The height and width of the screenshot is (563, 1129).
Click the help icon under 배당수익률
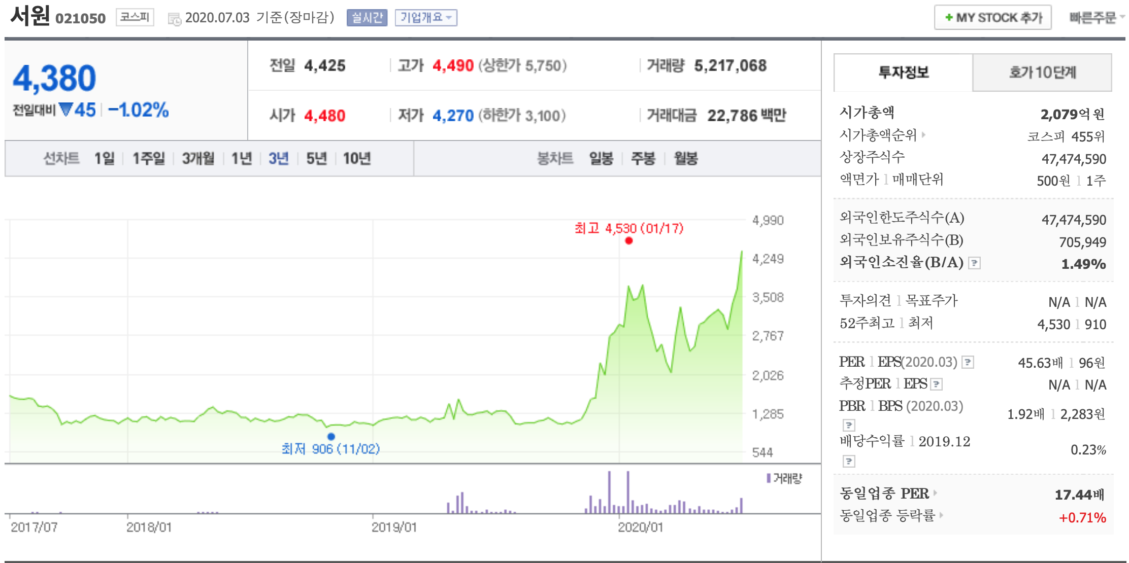click(849, 461)
